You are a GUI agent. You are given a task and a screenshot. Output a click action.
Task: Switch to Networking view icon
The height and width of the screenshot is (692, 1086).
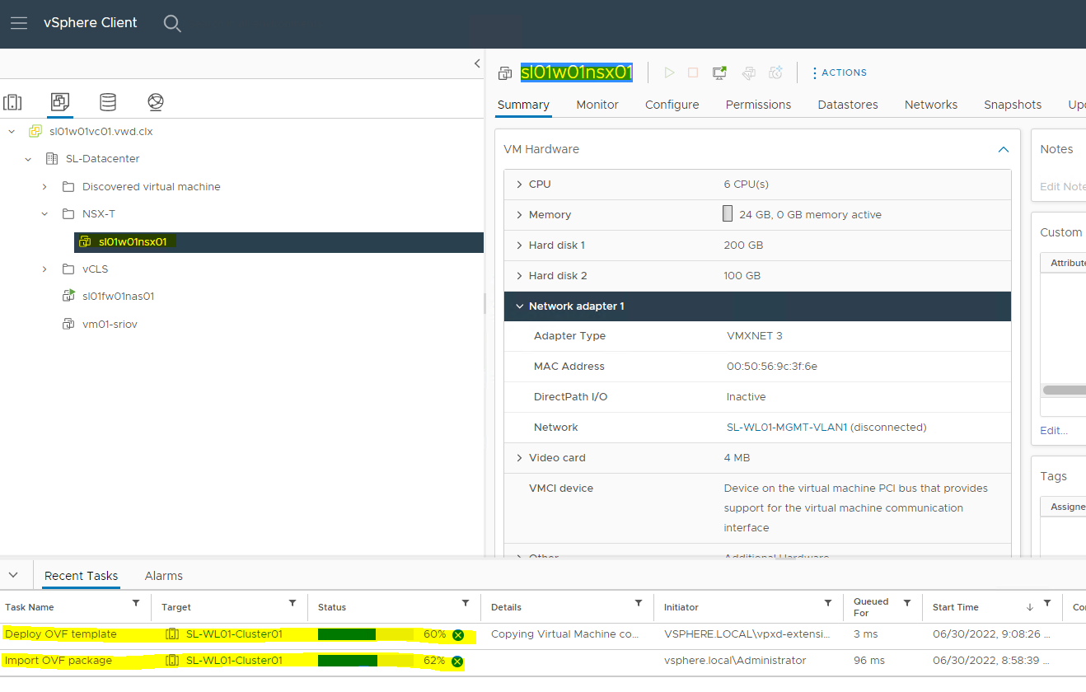(156, 102)
